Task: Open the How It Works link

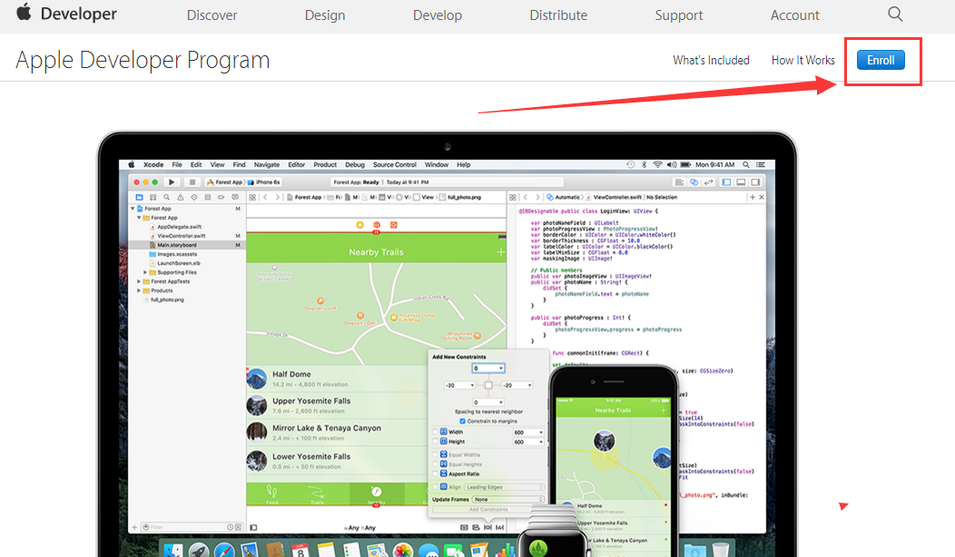Action: [x=802, y=60]
